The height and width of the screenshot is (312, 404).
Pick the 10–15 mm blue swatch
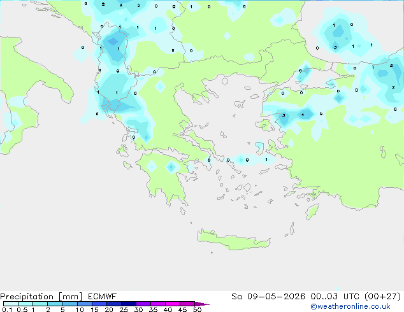pyautogui.click(x=85, y=304)
